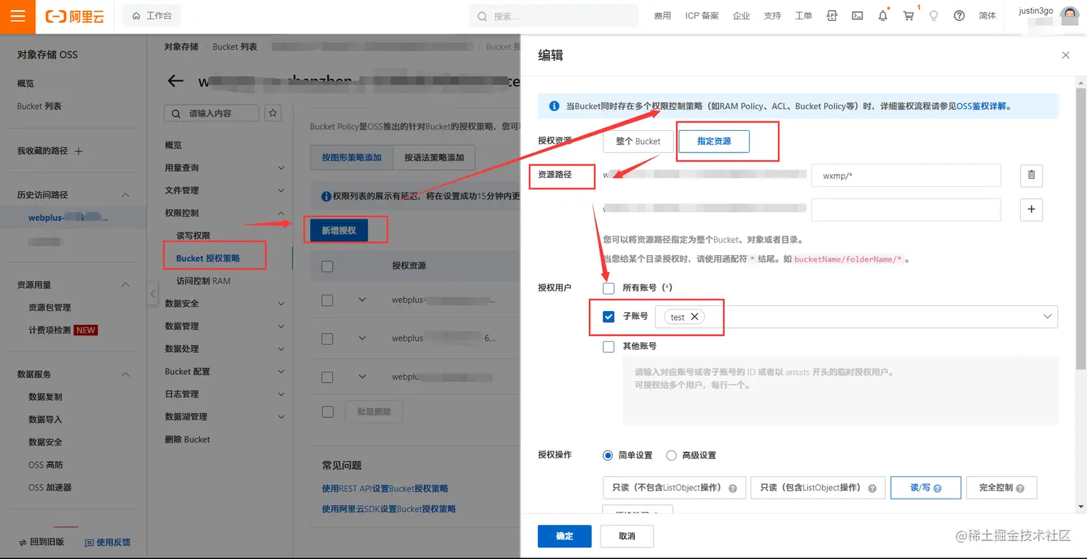Expand 数据安全 menu section
This screenshot has height=559, width=1087.
281,303
